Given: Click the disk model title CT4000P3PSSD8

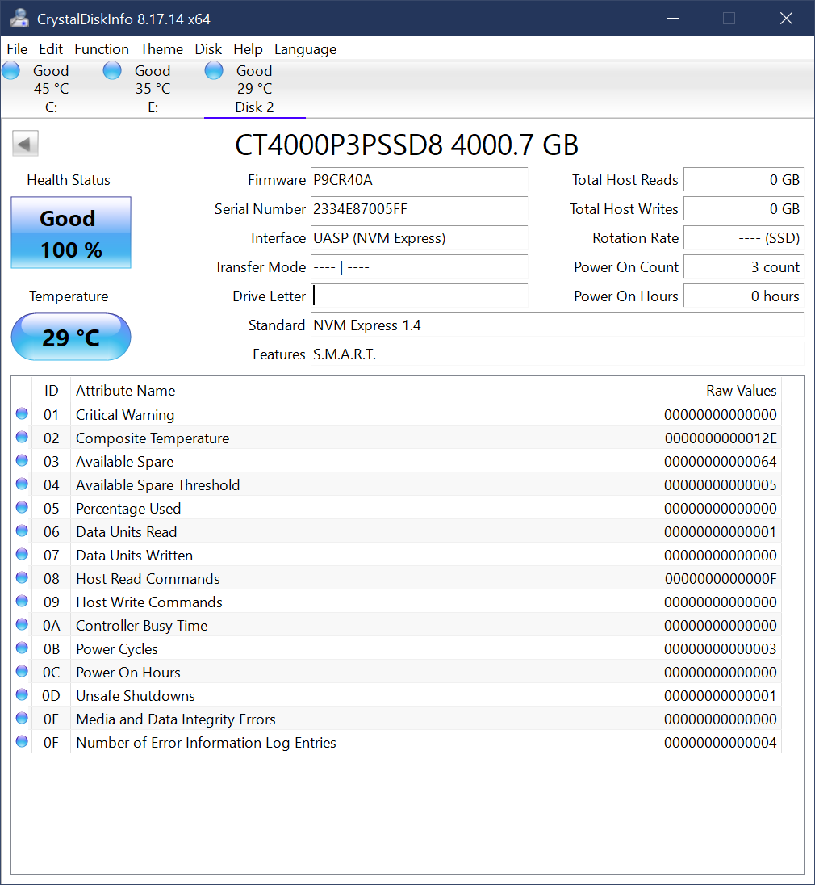Looking at the screenshot, I should click(407, 145).
